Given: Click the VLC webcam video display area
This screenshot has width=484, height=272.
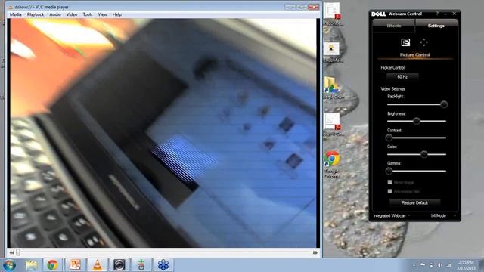Looking at the screenshot, I should coord(163,133).
